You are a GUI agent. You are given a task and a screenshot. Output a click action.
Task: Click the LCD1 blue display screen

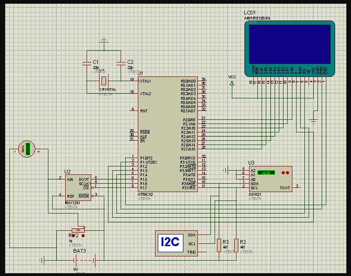tap(290, 44)
